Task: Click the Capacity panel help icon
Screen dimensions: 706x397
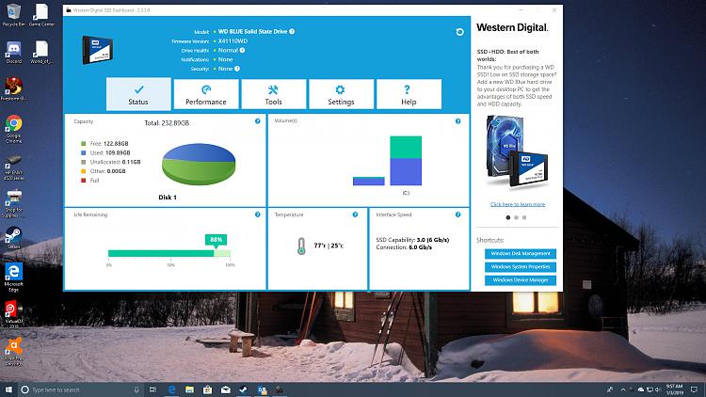Action: pyautogui.click(x=258, y=121)
